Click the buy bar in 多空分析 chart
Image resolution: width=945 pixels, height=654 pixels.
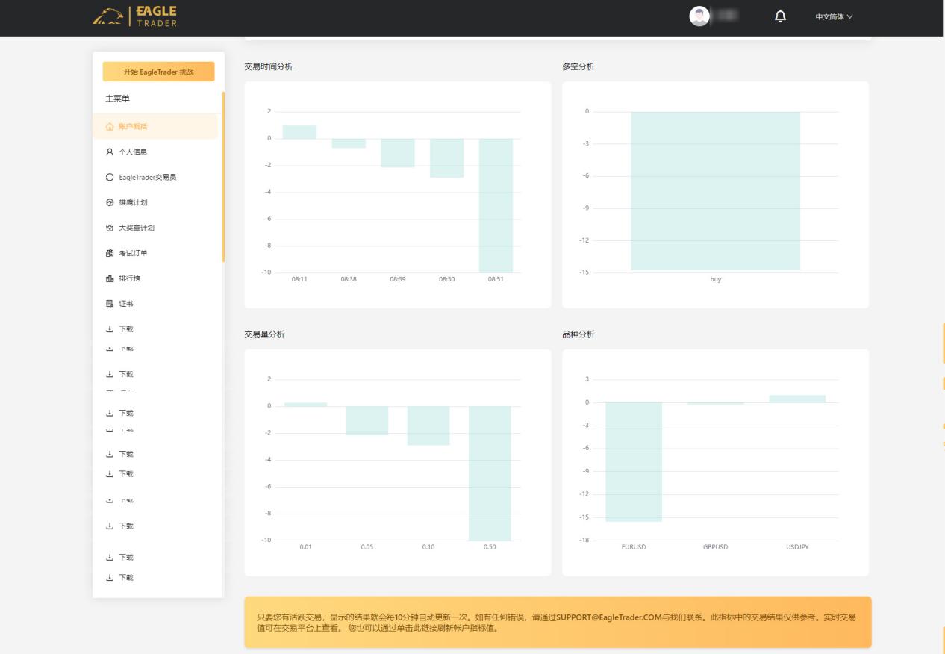pyautogui.click(x=715, y=190)
